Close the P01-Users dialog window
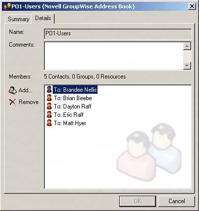Viewport: 199px width, 211px height. pos(192,6)
